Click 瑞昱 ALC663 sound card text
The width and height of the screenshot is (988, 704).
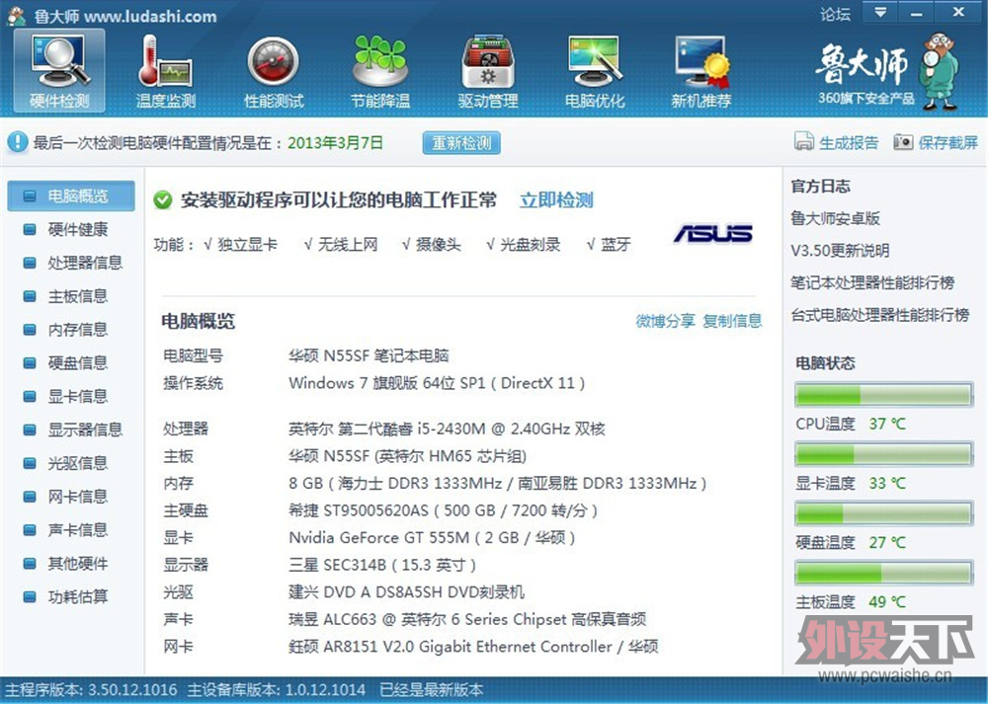tap(467, 619)
